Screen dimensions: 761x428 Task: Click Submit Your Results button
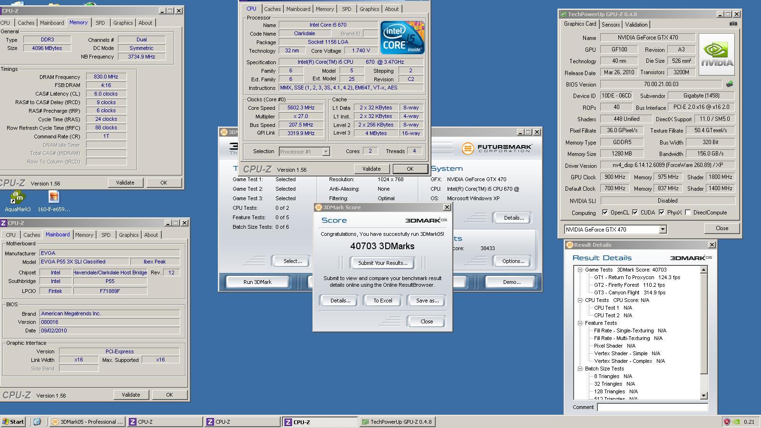click(382, 263)
